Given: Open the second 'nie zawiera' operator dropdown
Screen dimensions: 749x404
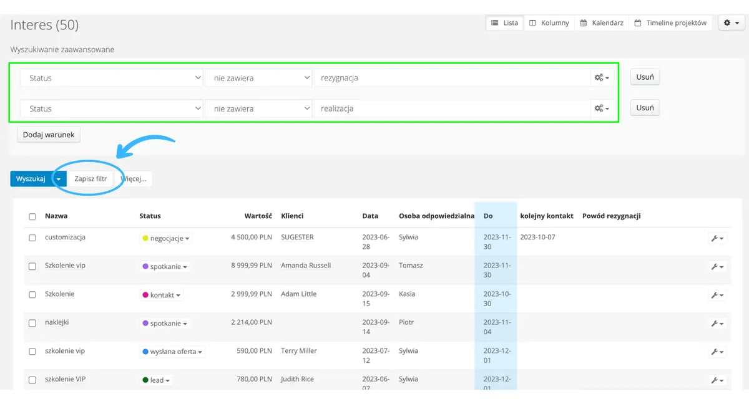Looking at the screenshot, I should (258, 108).
